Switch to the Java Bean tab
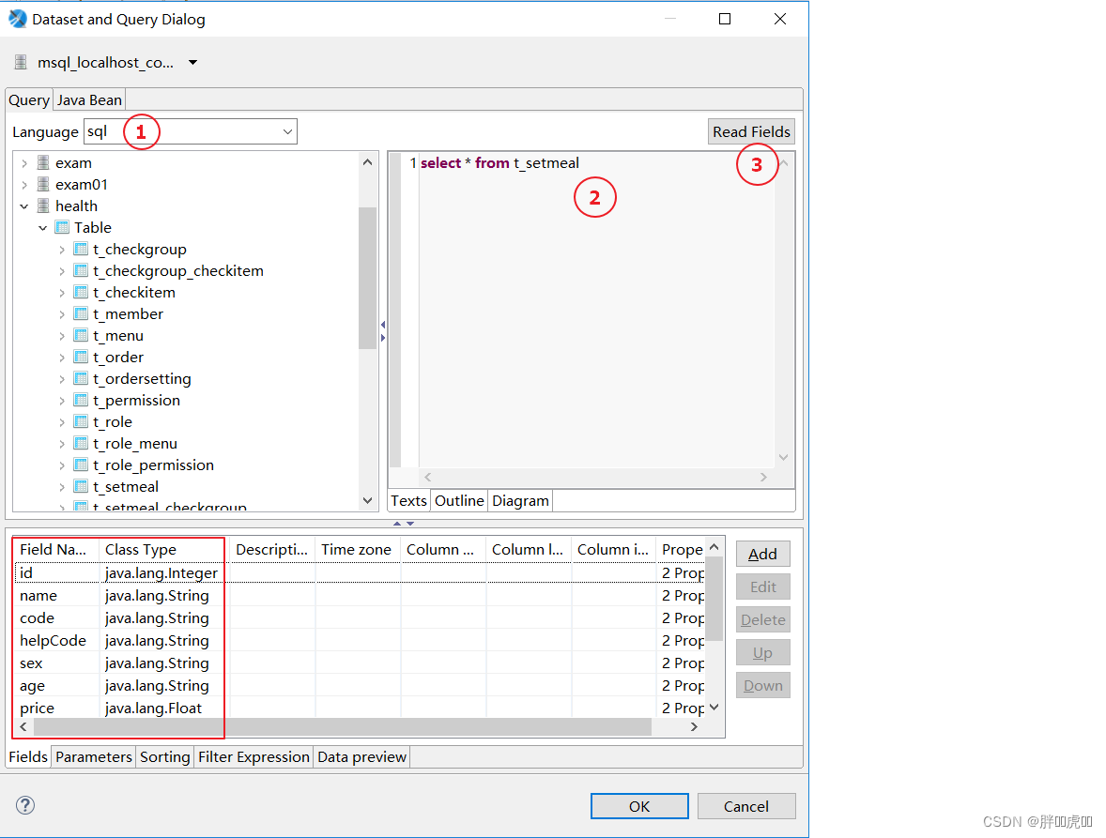This screenshot has height=838, width=1106. tap(89, 100)
